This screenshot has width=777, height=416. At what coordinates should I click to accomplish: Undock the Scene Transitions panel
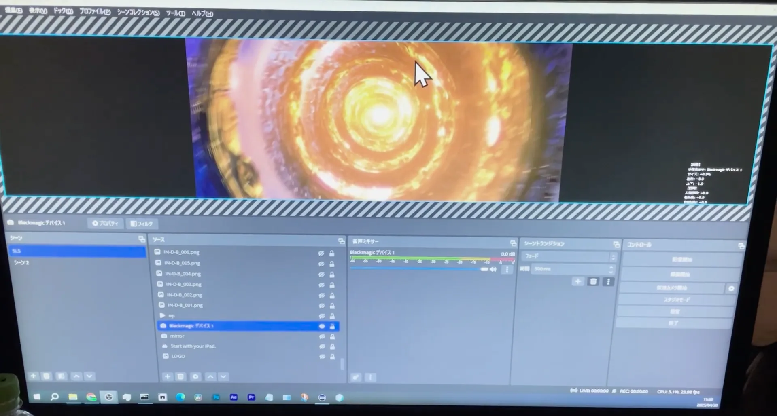tap(616, 244)
